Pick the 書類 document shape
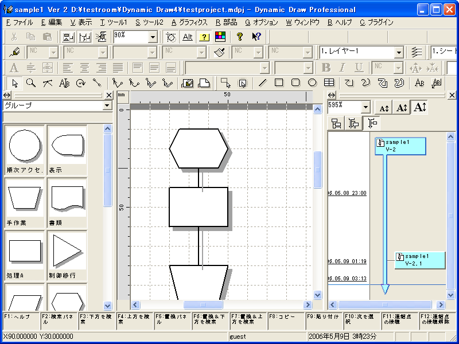Image resolution: width=459 pixels, height=344 pixels. 67,203
